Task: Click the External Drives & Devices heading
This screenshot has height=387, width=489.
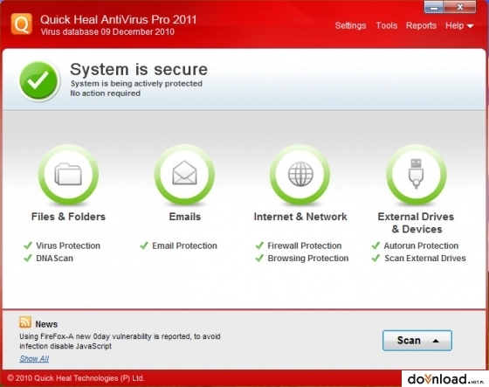Action: [x=416, y=223]
